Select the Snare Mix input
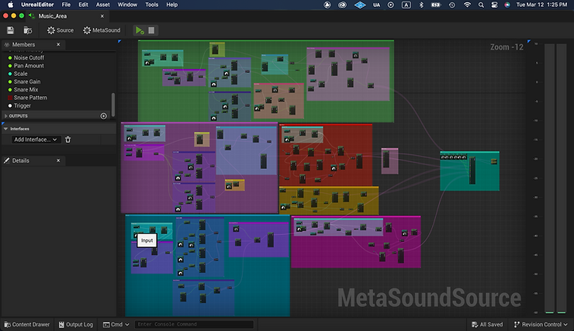Viewport: 574px width, 331px height. pyautogui.click(x=26, y=90)
